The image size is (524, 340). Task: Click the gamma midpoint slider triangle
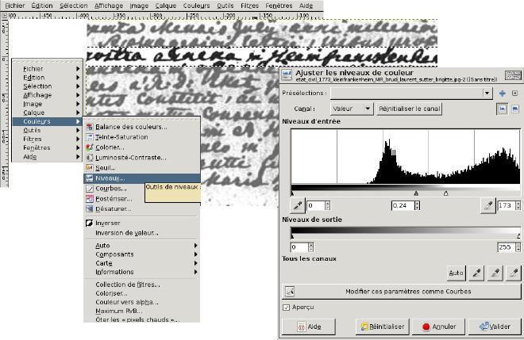(417, 193)
